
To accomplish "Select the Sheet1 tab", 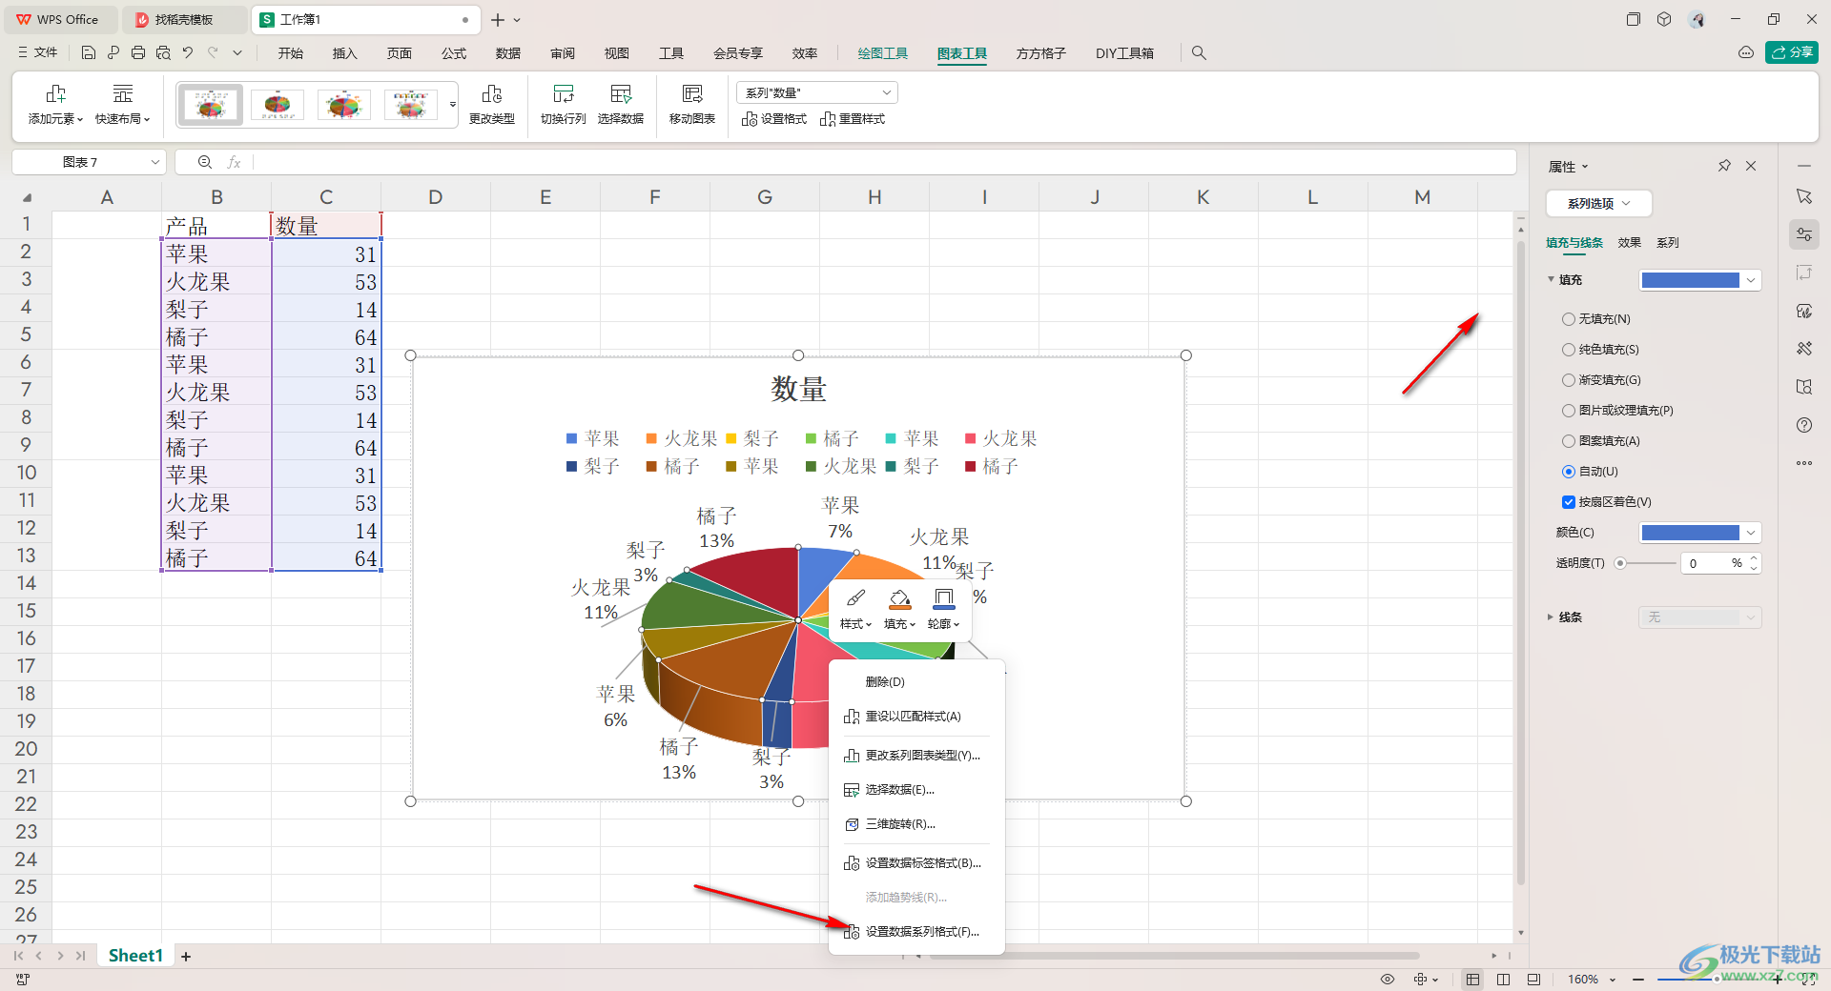I will (x=135, y=956).
